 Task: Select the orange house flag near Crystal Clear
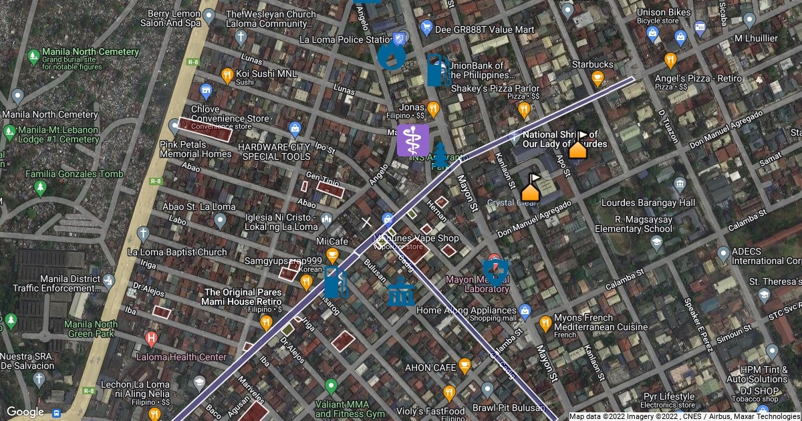tap(531, 188)
